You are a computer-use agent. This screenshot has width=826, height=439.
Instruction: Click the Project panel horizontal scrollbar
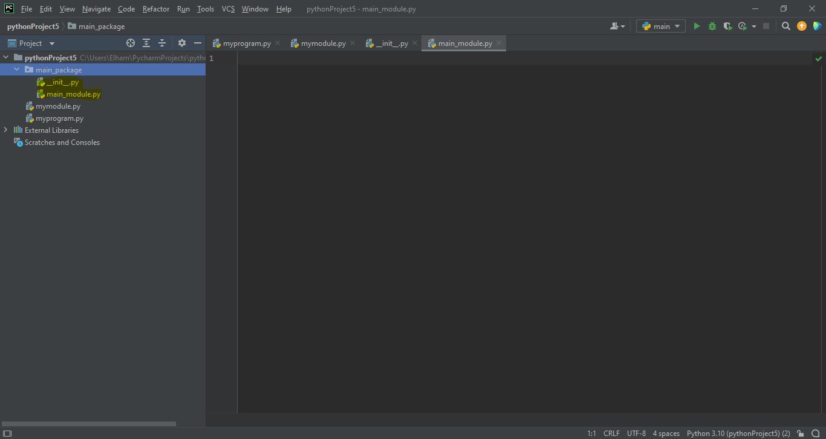88,424
